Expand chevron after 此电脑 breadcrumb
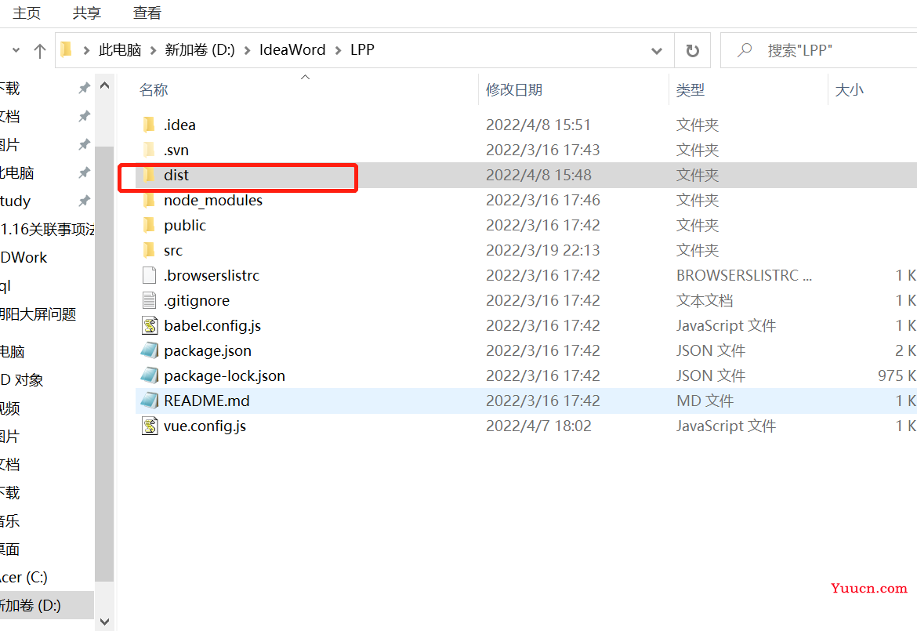The width and height of the screenshot is (917, 631). tap(153, 51)
